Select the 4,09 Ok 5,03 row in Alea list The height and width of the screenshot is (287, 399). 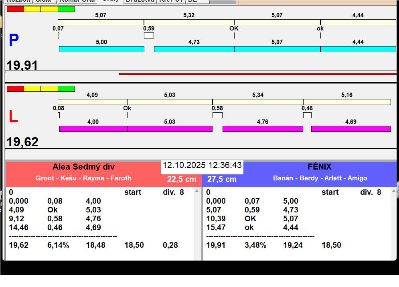pos(55,210)
